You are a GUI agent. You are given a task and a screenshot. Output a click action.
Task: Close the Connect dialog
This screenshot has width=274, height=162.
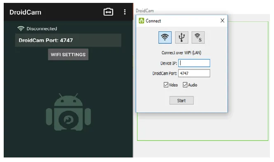(x=222, y=21)
